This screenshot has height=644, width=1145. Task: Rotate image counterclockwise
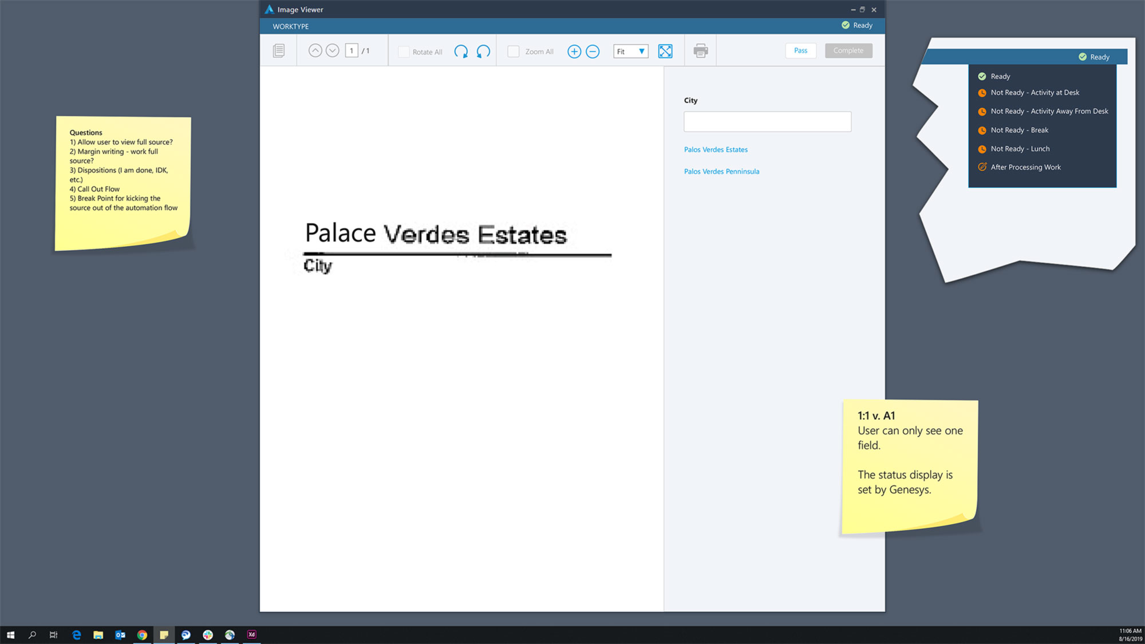[483, 52]
